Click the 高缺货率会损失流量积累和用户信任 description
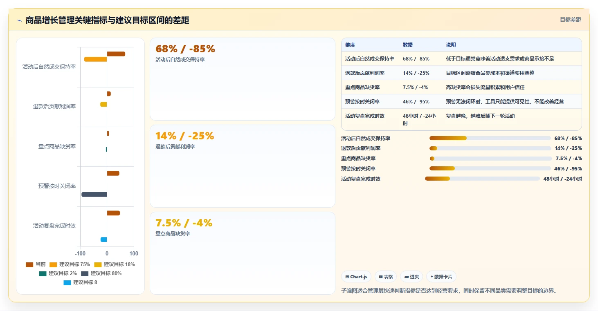598x311 pixels. [x=485, y=87]
